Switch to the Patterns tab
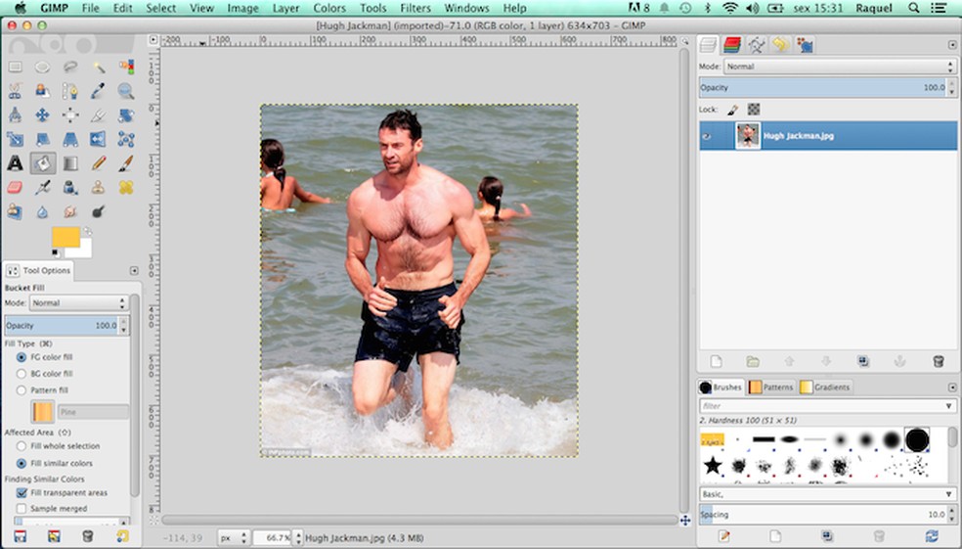 pos(772,388)
